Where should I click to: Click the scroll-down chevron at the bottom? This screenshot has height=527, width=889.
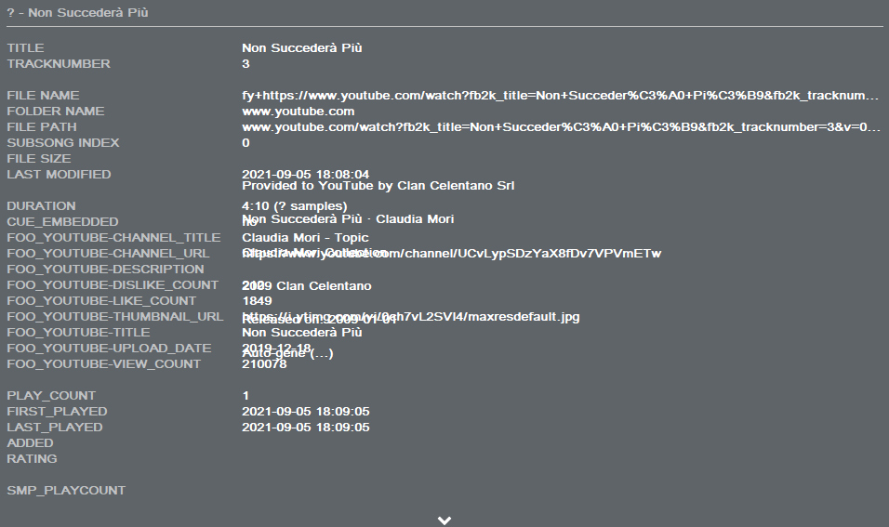444,520
